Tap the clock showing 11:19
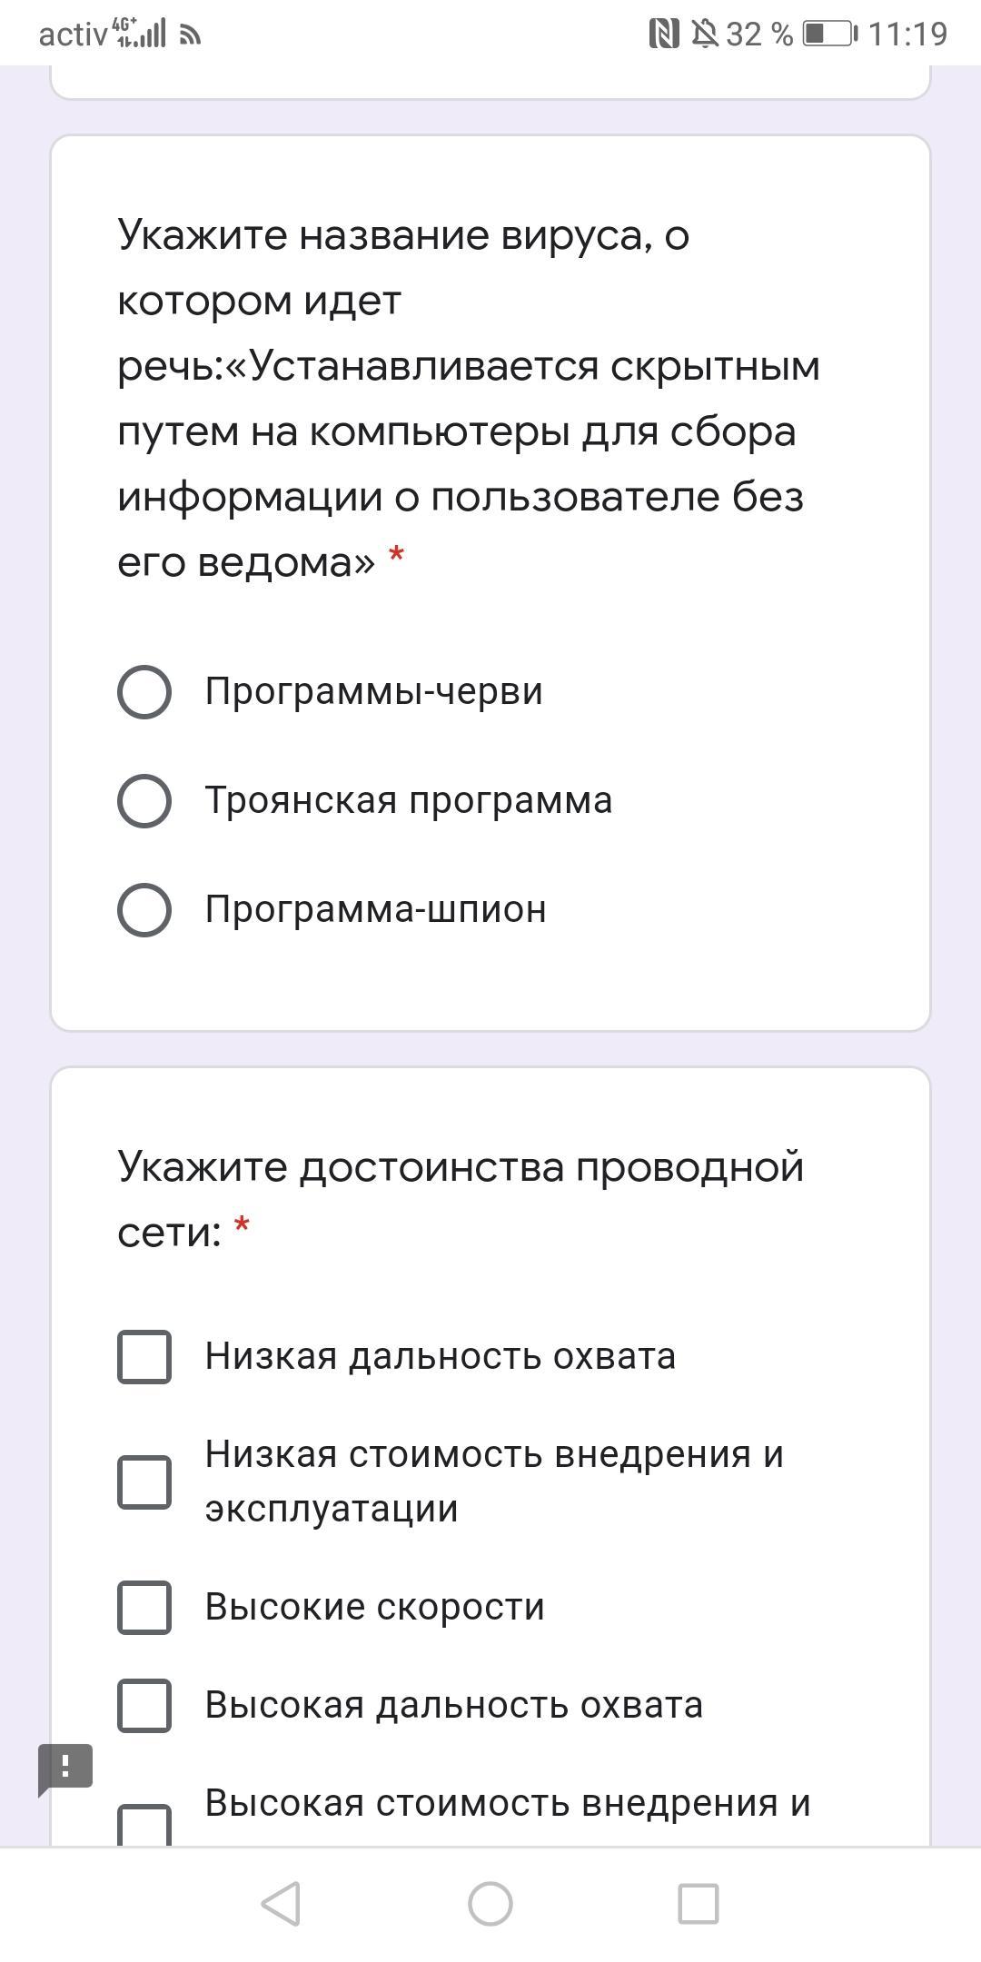The image size is (981, 1962). click(x=907, y=35)
